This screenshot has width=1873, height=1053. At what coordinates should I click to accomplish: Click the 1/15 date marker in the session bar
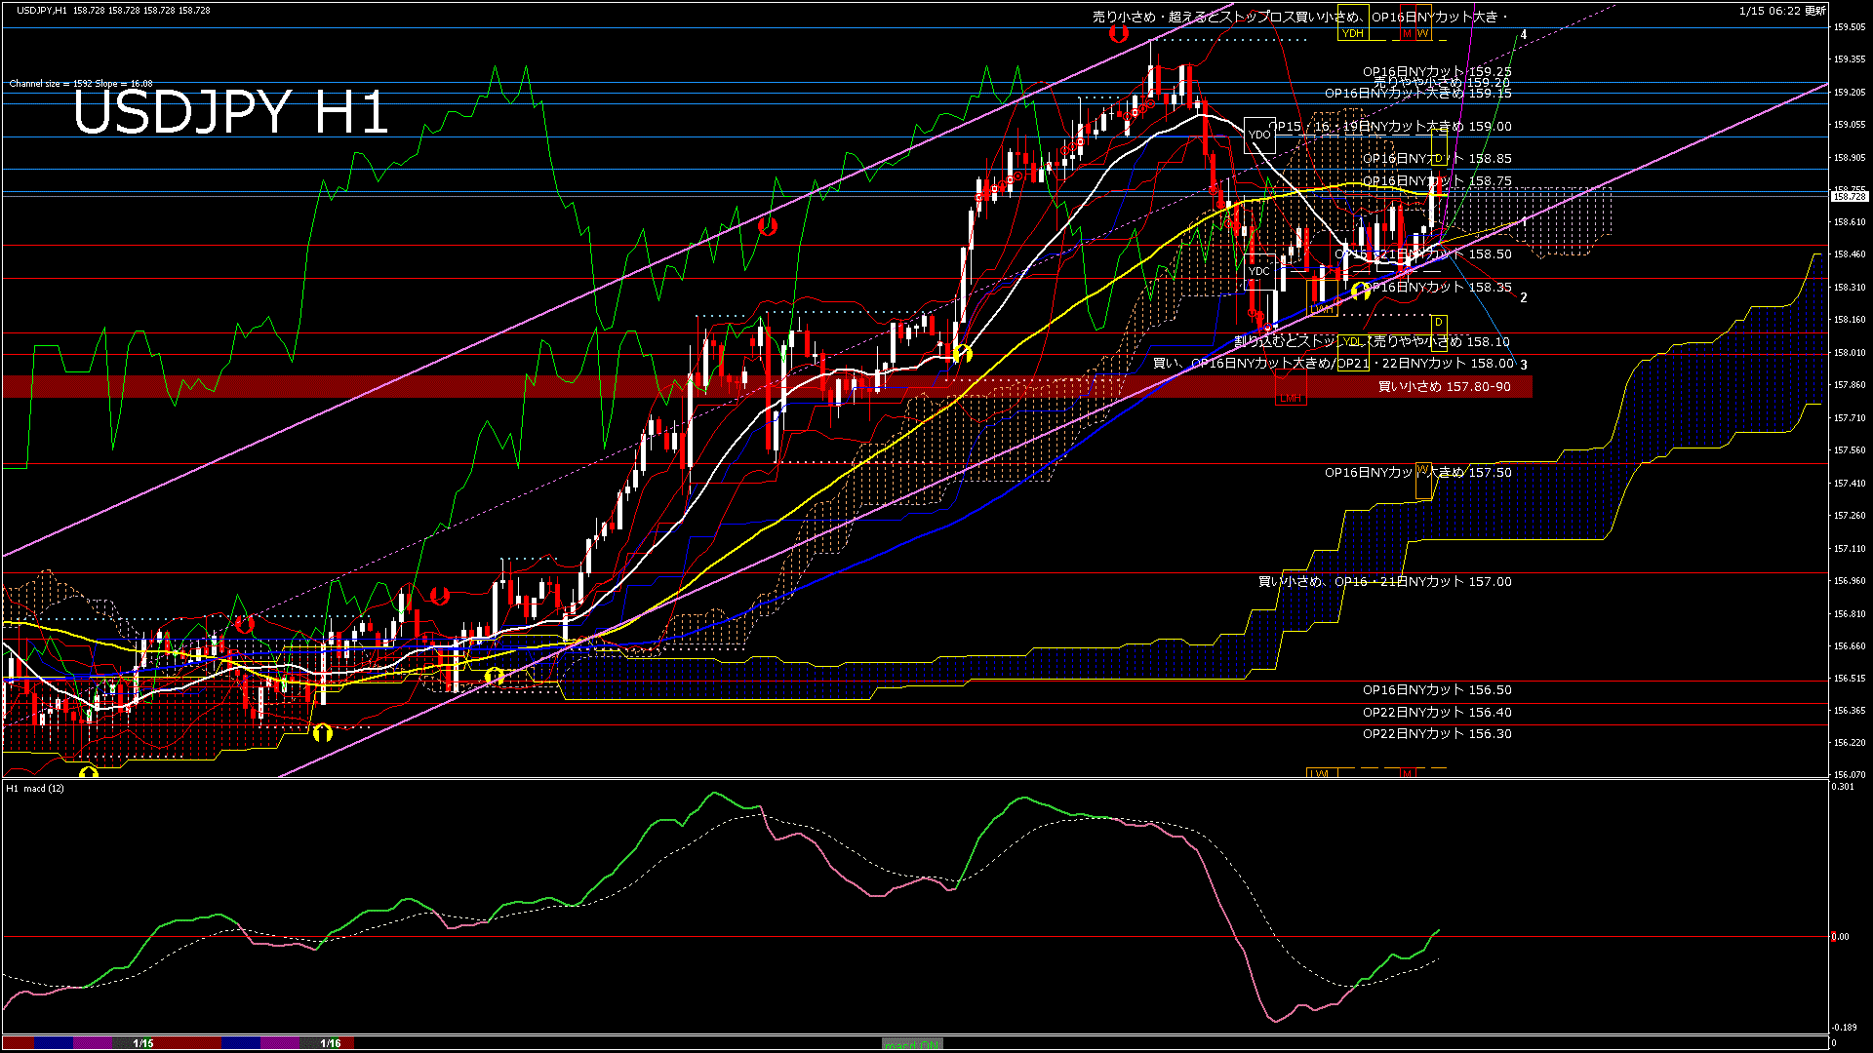click(144, 1042)
